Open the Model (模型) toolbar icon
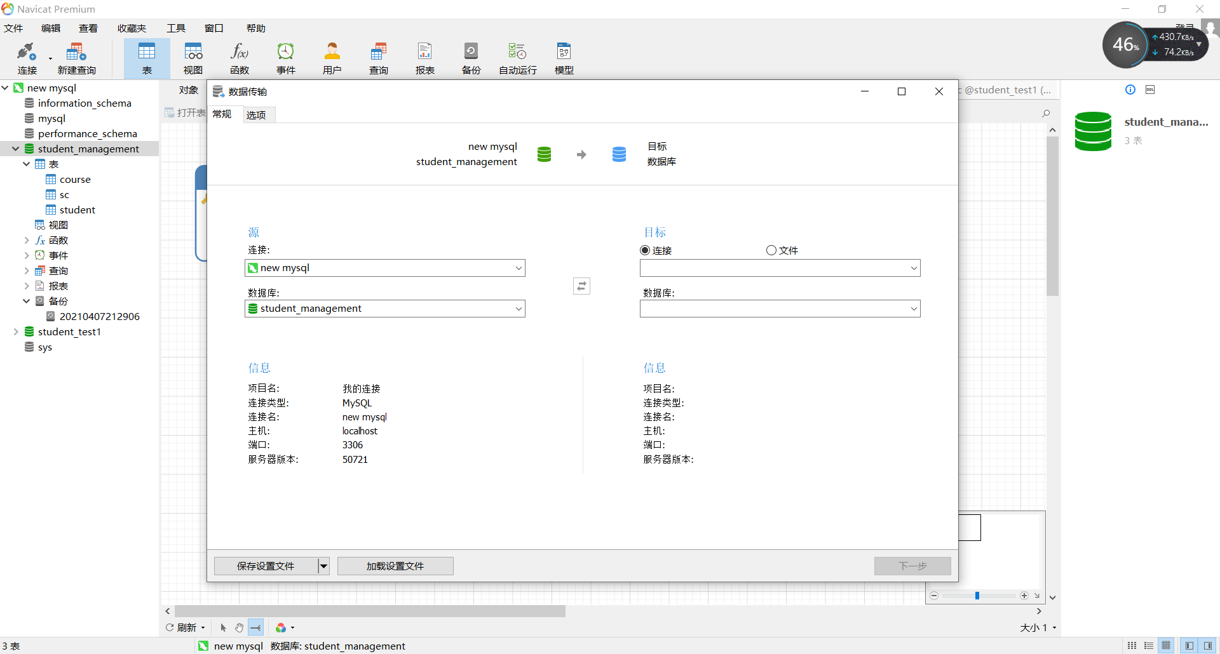 (x=564, y=58)
